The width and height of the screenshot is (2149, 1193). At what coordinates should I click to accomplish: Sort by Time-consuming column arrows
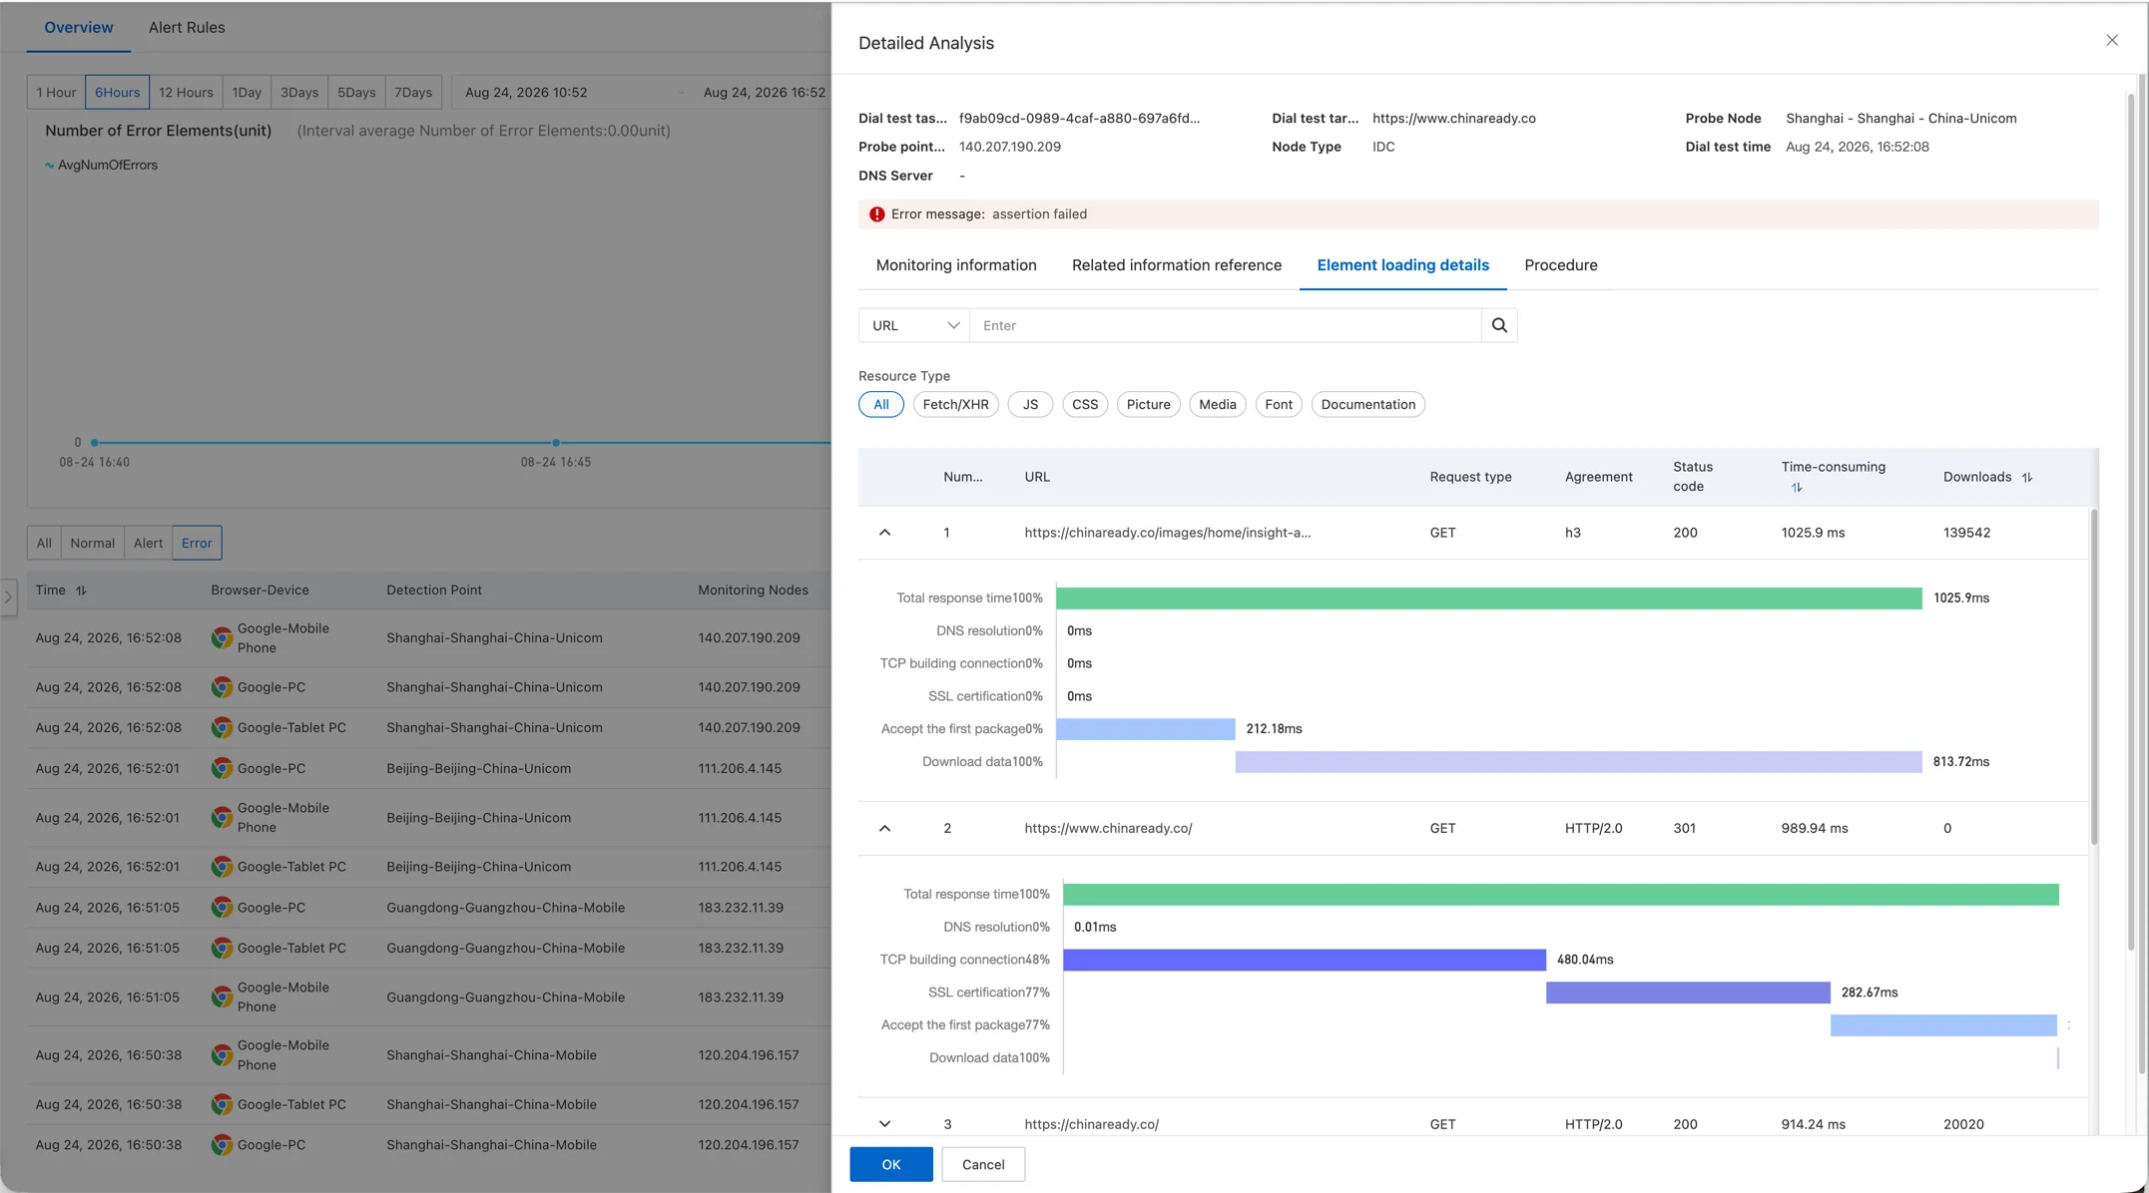click(1797, 488)
